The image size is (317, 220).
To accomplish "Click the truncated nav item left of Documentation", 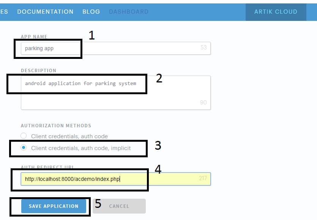I will [4, 11].
